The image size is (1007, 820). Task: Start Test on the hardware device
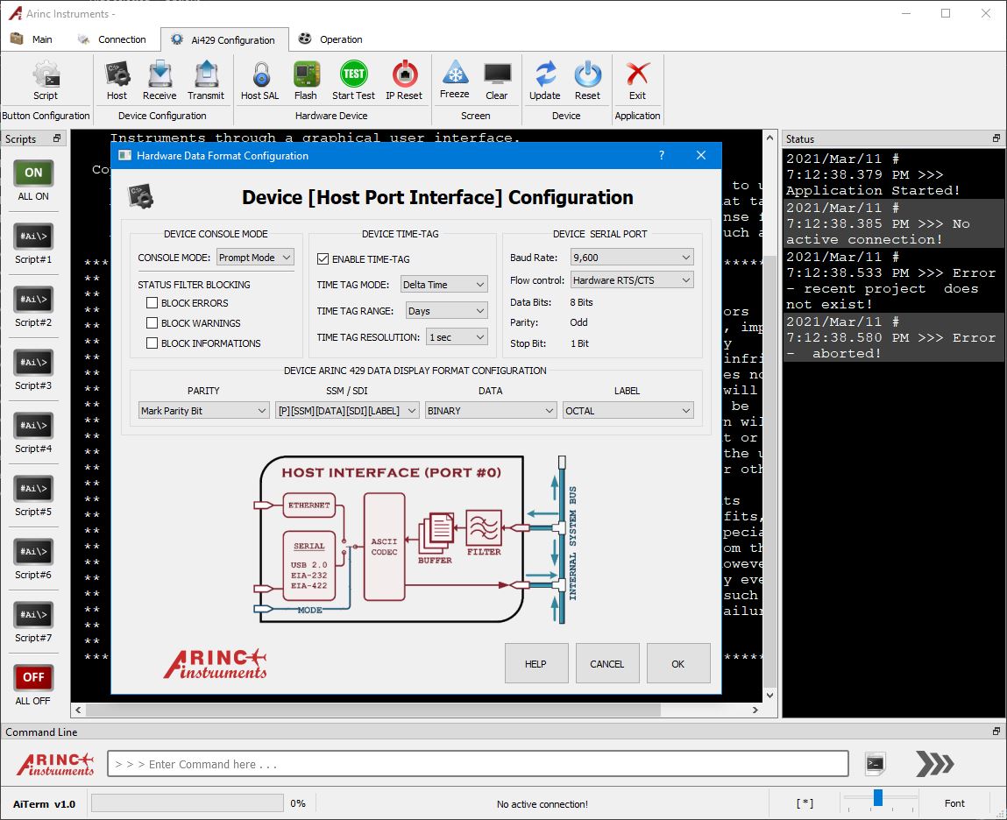[353, 80]
